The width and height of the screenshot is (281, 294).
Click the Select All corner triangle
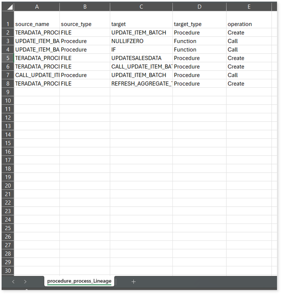(x=10, y=7)
